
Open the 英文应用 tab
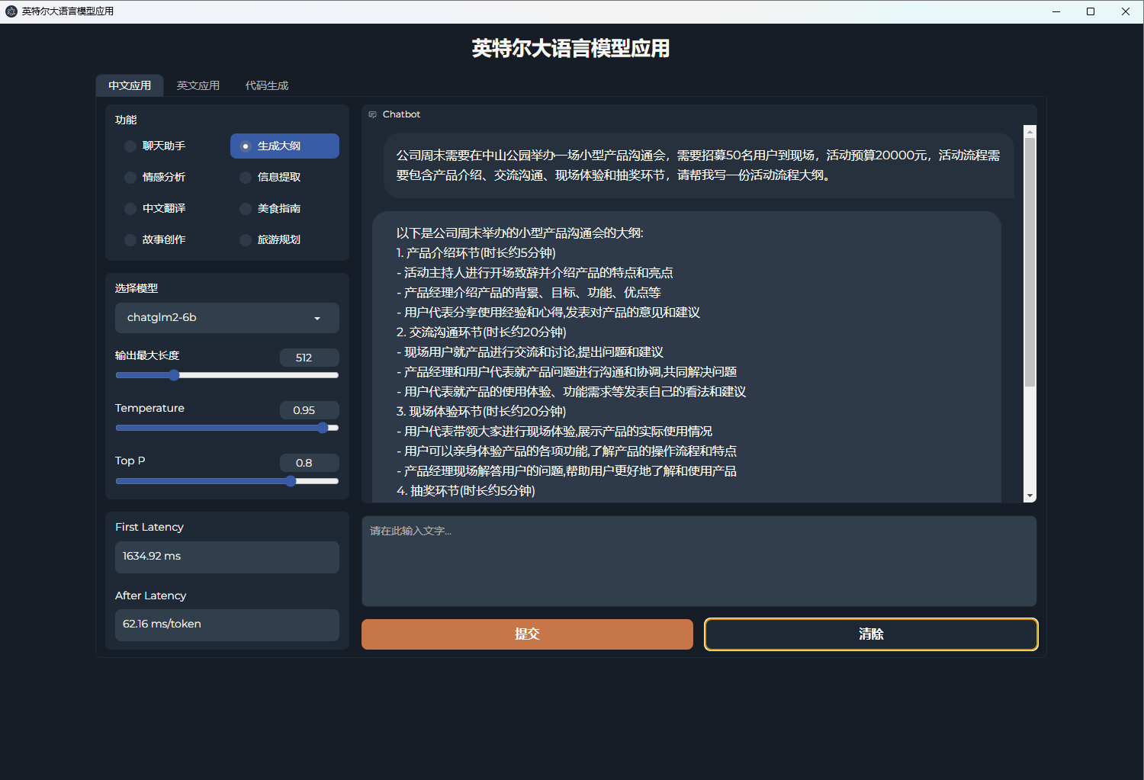[198, 85]
